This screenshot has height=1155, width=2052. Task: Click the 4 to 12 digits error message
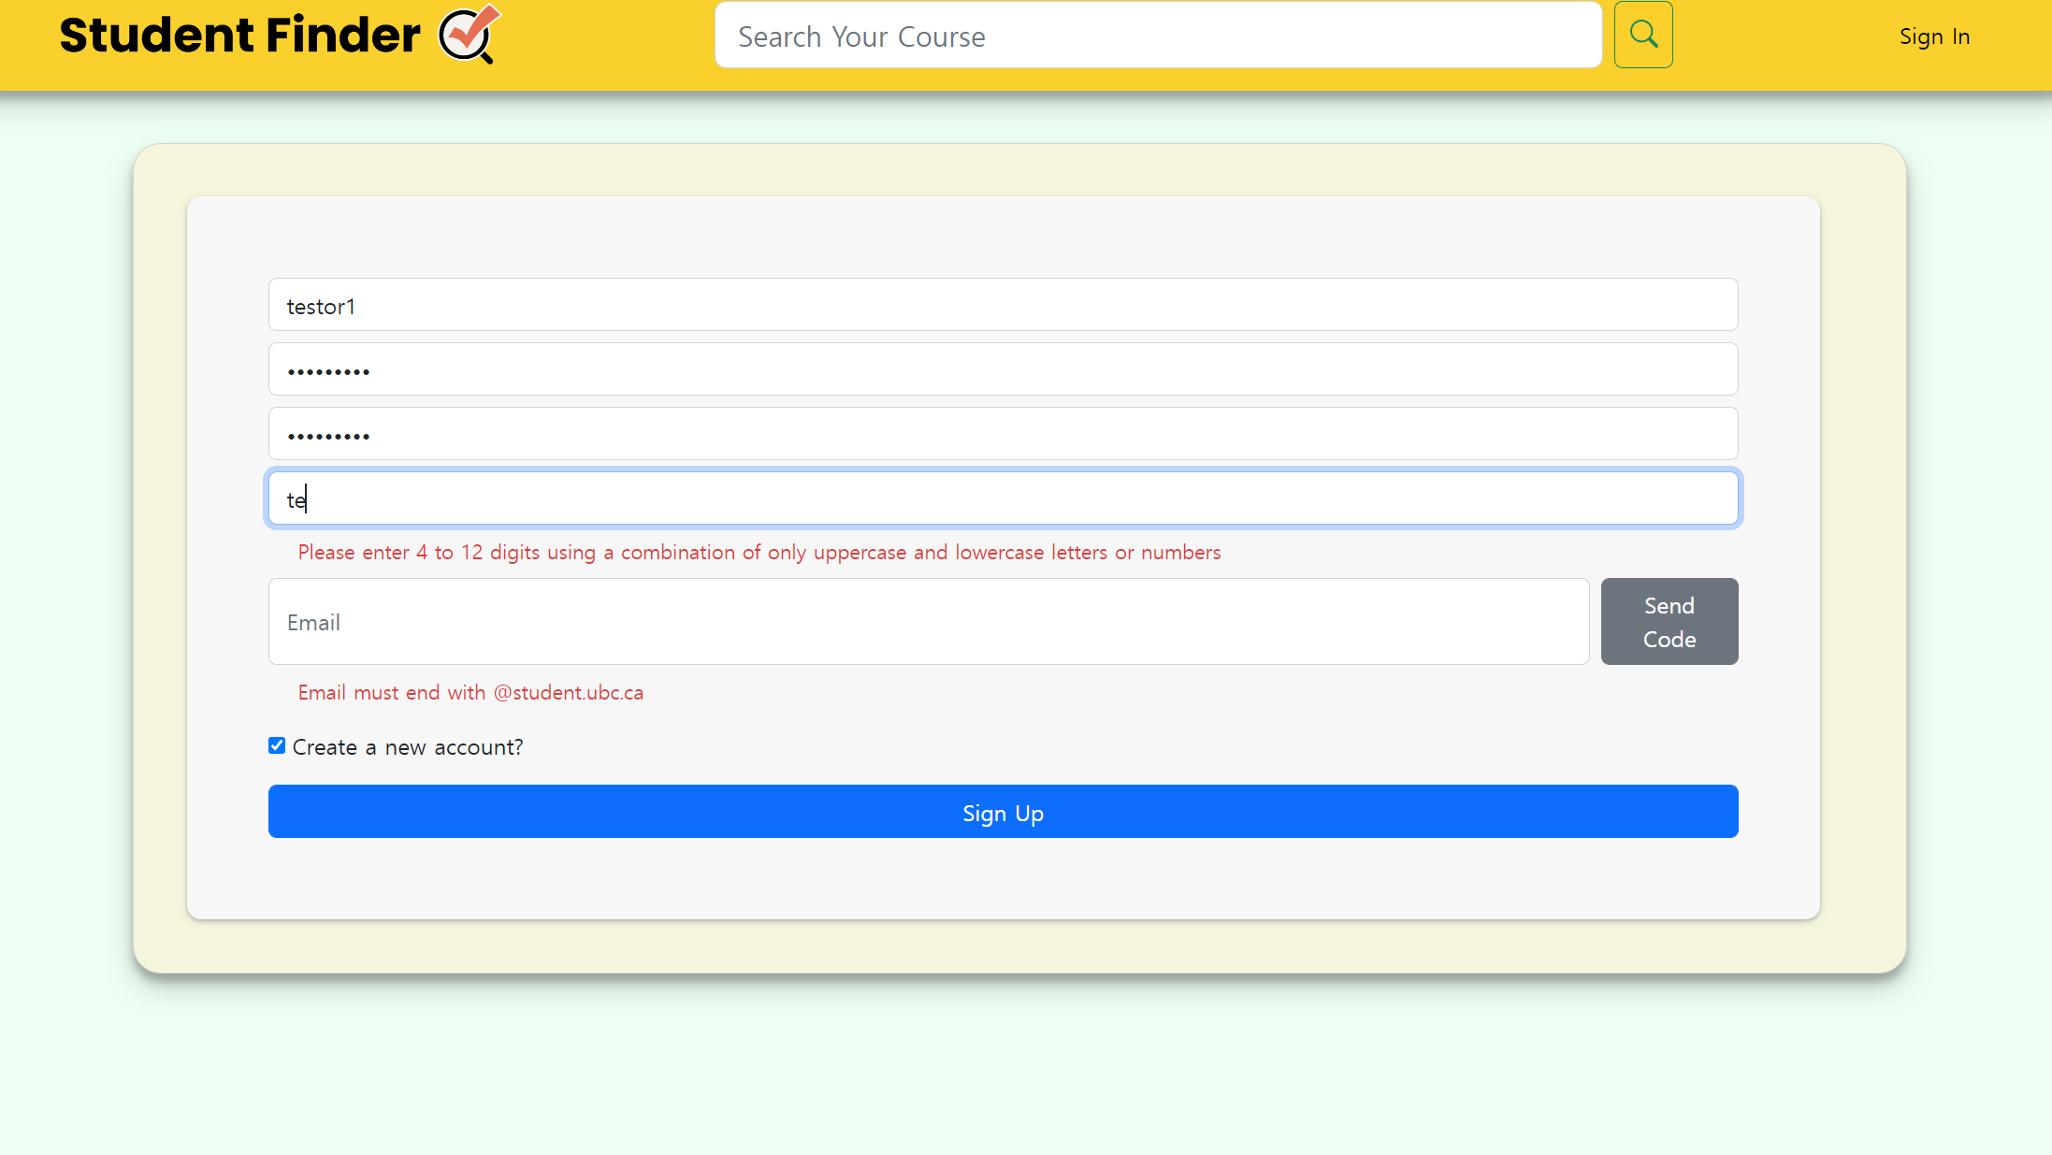[759, 553]
